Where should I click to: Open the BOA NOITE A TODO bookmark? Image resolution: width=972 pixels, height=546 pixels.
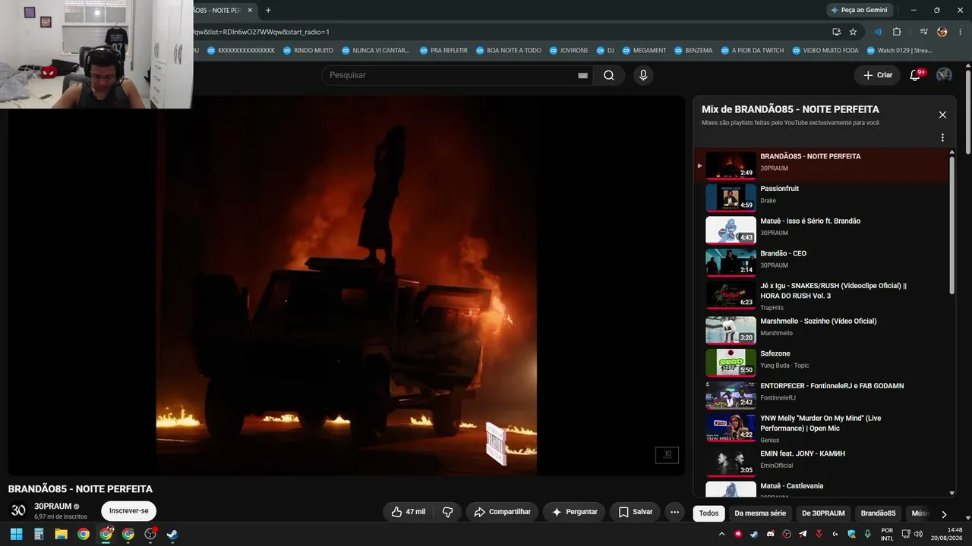point(508,51)
